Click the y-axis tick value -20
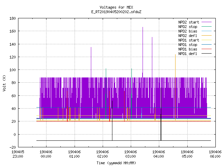 12,147
